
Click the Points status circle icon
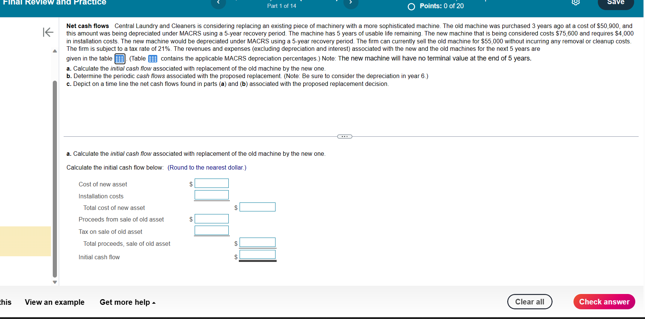click(x=411, y=6)
